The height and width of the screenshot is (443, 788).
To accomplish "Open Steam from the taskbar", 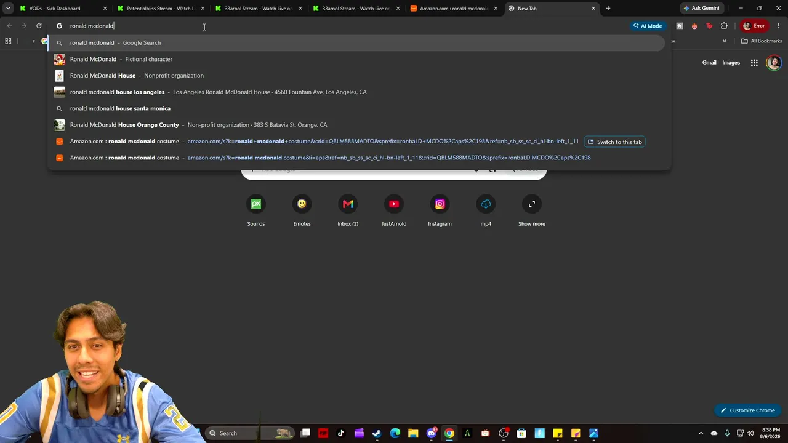I will [377, 433].
